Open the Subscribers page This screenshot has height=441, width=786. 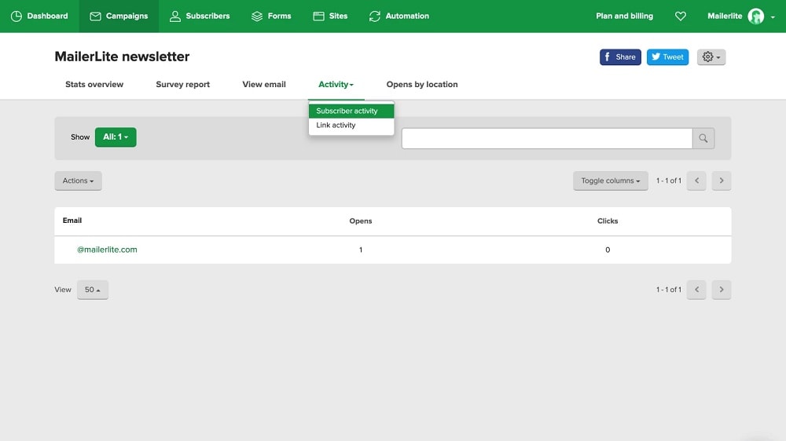(200, 16)
